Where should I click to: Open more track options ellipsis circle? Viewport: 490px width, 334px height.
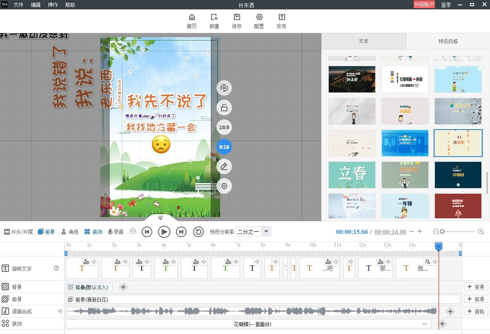133,231
